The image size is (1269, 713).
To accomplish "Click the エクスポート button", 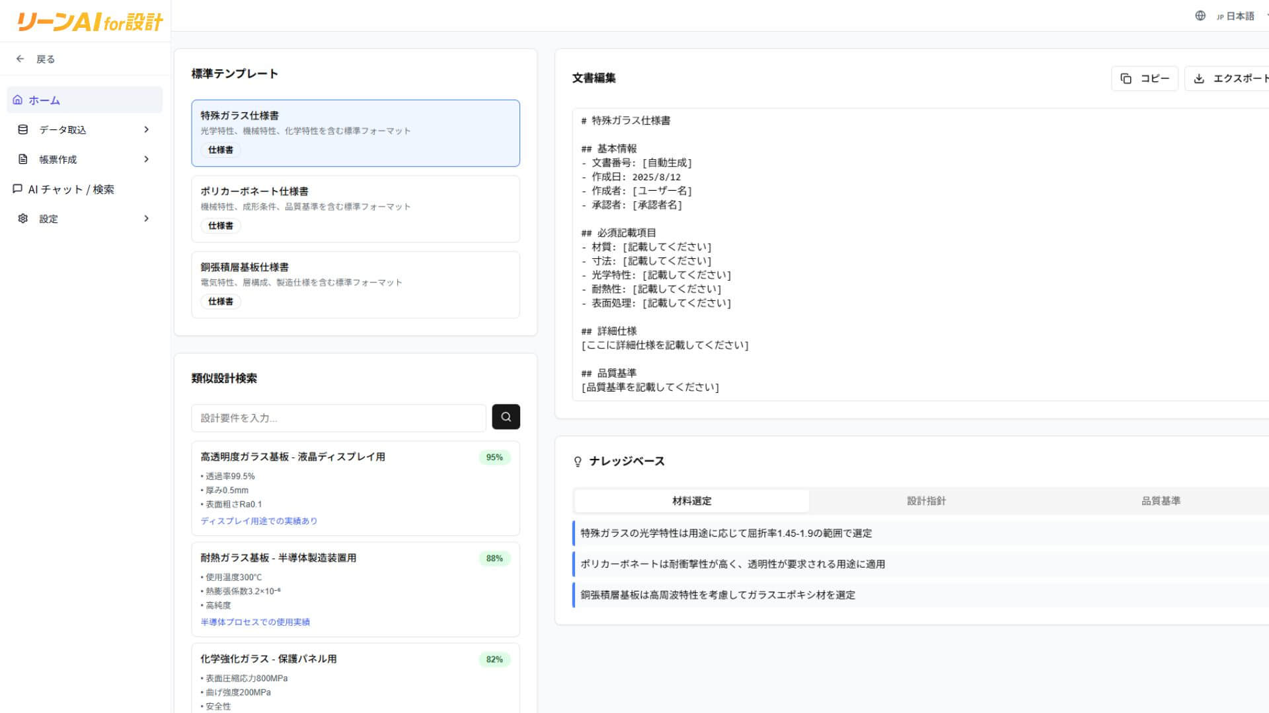I will (1228, 79).
